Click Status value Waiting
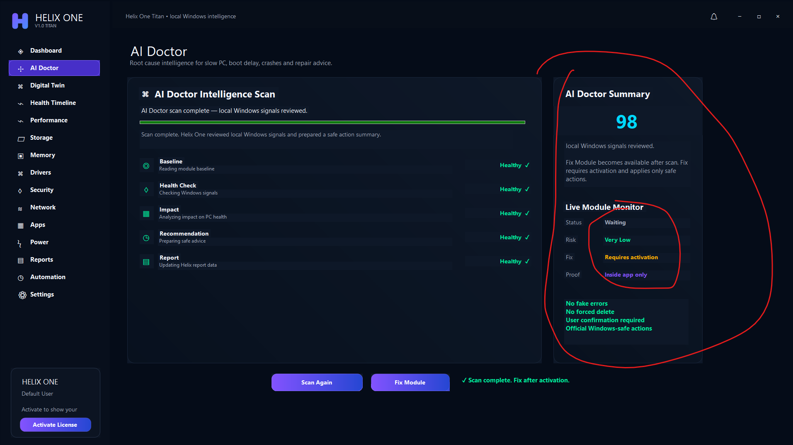This screenshot has width=793, height=445. pos(615,223)
